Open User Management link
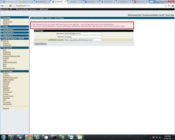The image size is (175, 140). pos(9,68)
